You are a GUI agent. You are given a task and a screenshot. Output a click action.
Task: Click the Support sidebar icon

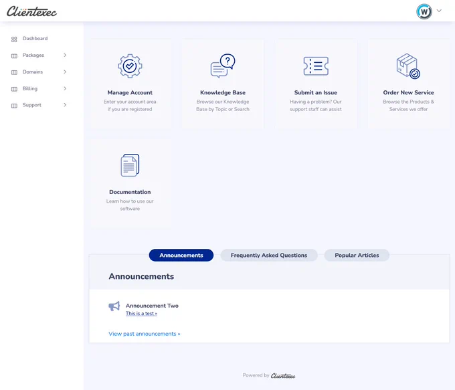[x=14, y=106]
